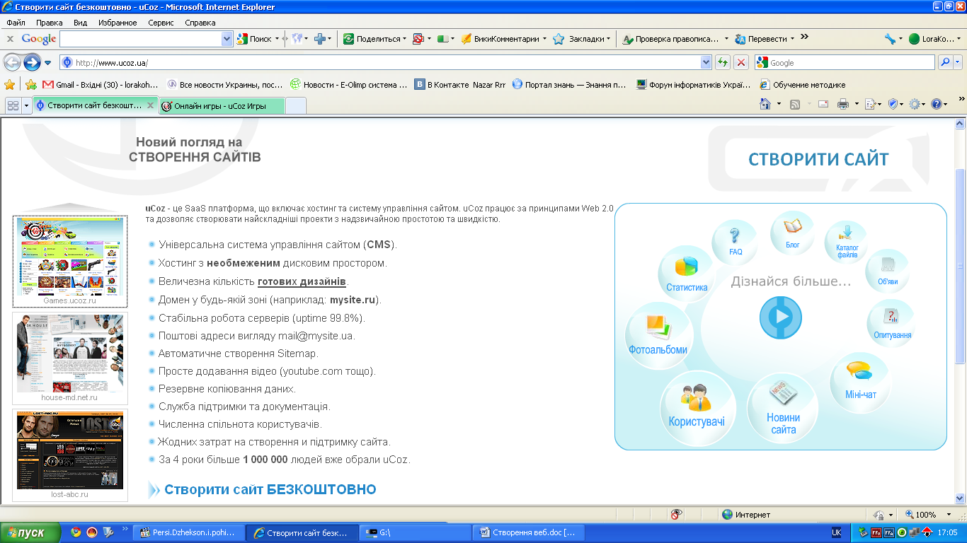
Task: Click the house-md.net.ru site thumbnail
Action: tap(70, 358)
